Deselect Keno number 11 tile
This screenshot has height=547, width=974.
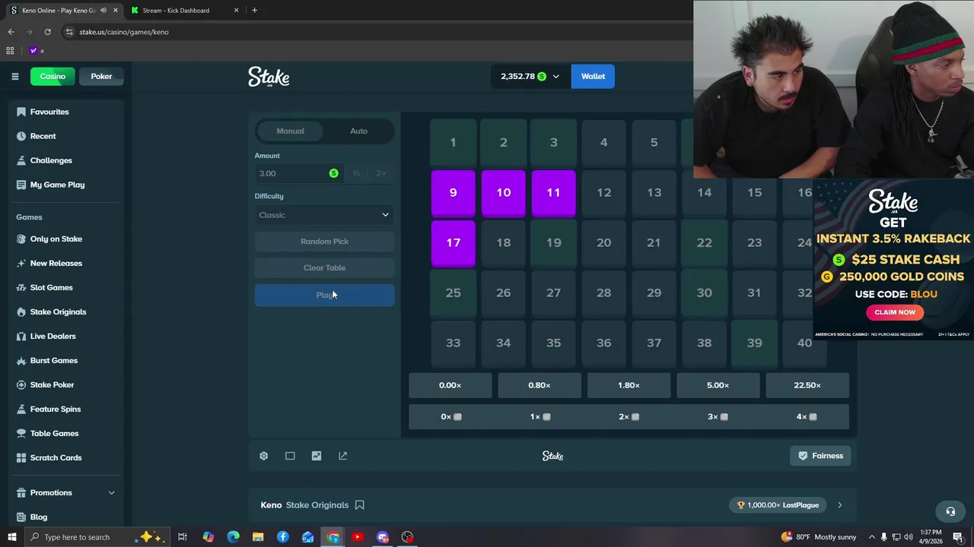(553, 193)
